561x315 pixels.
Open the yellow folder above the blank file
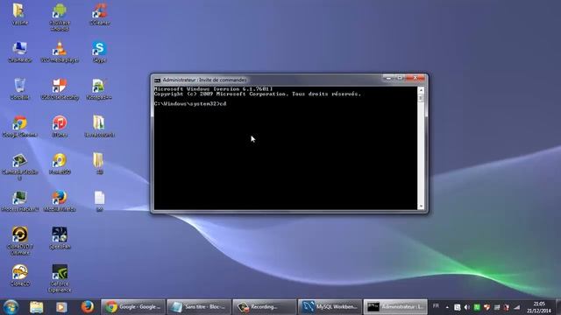[x=99, y=164]
